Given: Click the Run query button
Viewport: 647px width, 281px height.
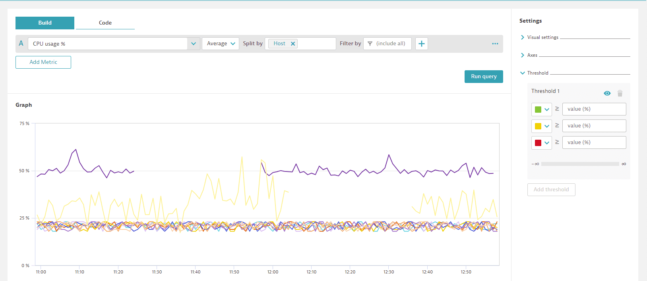Looking at the screenshot, I should click(483, 77).
